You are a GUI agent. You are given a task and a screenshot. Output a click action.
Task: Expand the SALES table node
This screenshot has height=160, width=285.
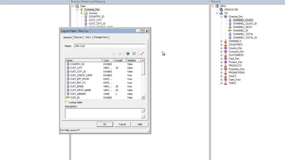click(221, 76)
